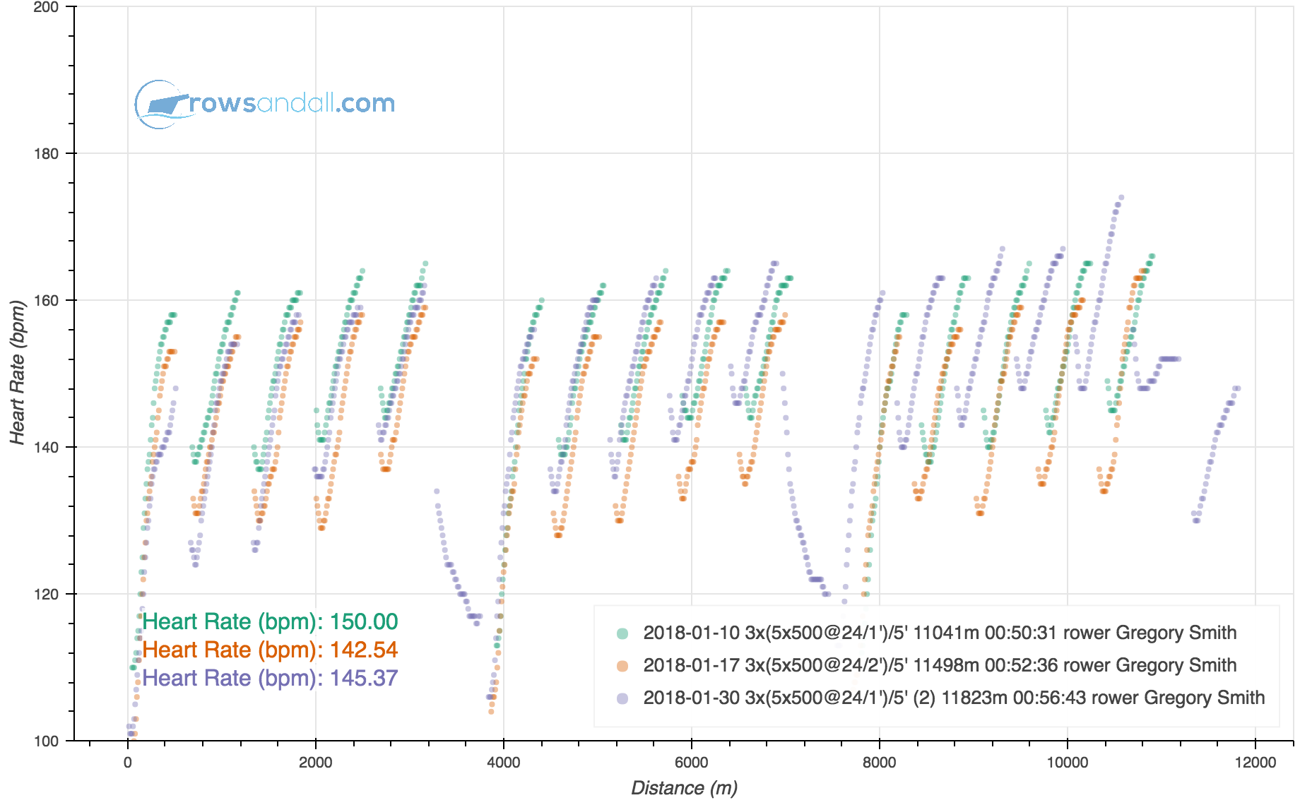Click the Heart Rate (bpm) y-axis title
Viewport: 1300px width, 805px height.
click(x=17, y=372)
